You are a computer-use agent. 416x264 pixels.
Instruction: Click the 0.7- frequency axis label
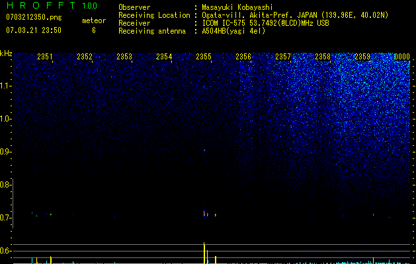click(6, 218)
